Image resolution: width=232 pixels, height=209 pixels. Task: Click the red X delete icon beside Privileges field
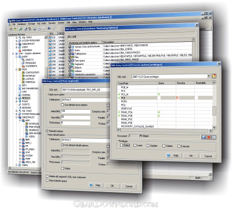(x=209, y=137)
